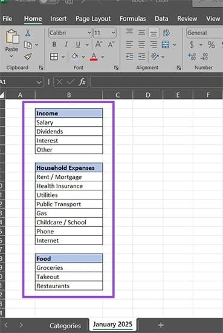Apply percent style
The image size is (223, 333).
click(x=211, y=45)
